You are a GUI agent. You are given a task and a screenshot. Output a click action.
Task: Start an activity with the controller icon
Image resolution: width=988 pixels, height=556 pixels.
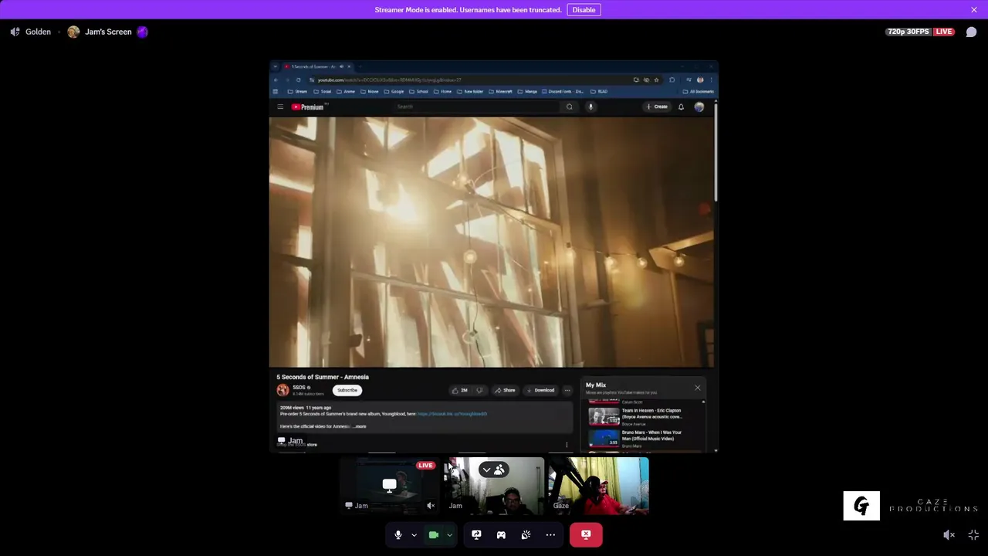pos(501,534)
